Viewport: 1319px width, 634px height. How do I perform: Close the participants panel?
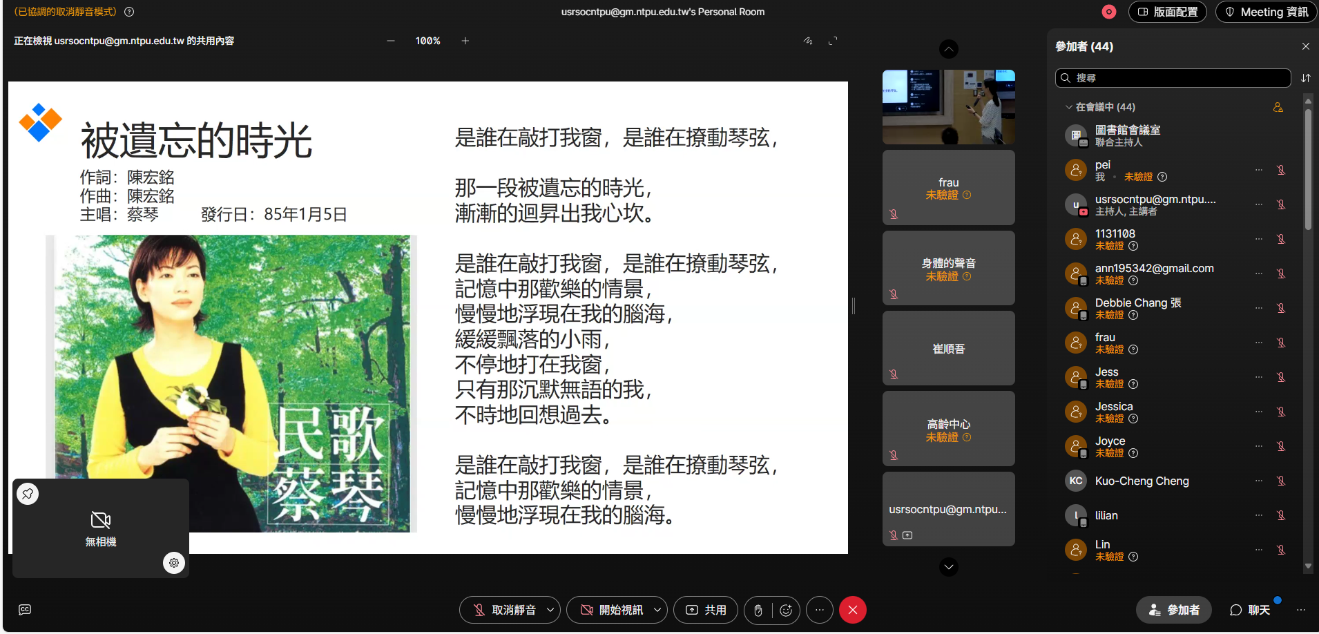(1305, 46)
